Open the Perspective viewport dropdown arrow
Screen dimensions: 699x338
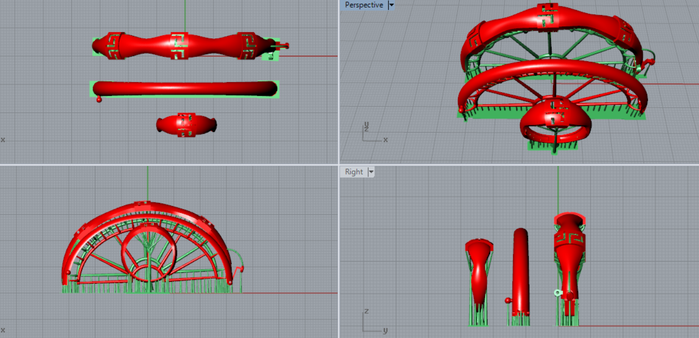pyautogui.click(x=391, y=5)
